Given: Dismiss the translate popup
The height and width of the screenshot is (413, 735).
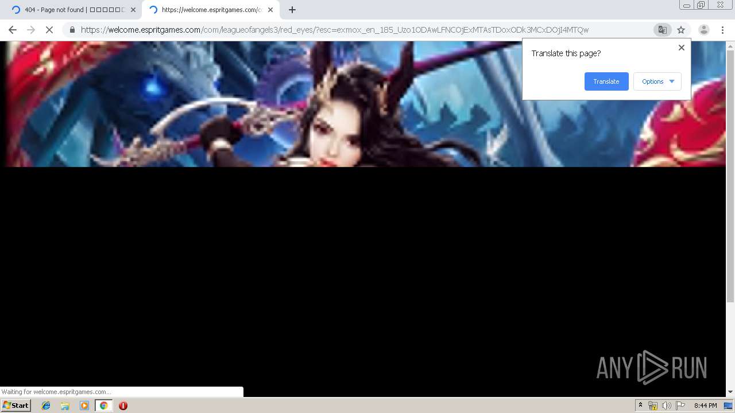Looking at the screenshot, I should point(682,48).
